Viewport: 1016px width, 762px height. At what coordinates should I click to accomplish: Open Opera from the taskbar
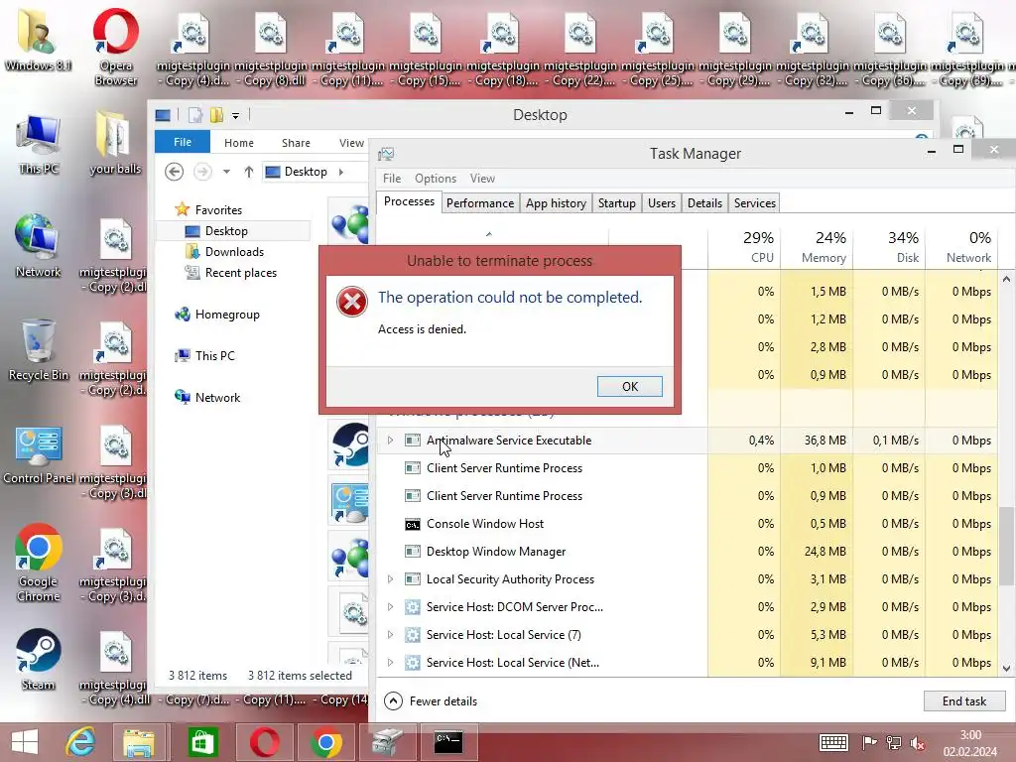point(264,742)
